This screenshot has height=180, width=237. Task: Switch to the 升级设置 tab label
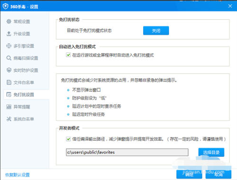22,34
